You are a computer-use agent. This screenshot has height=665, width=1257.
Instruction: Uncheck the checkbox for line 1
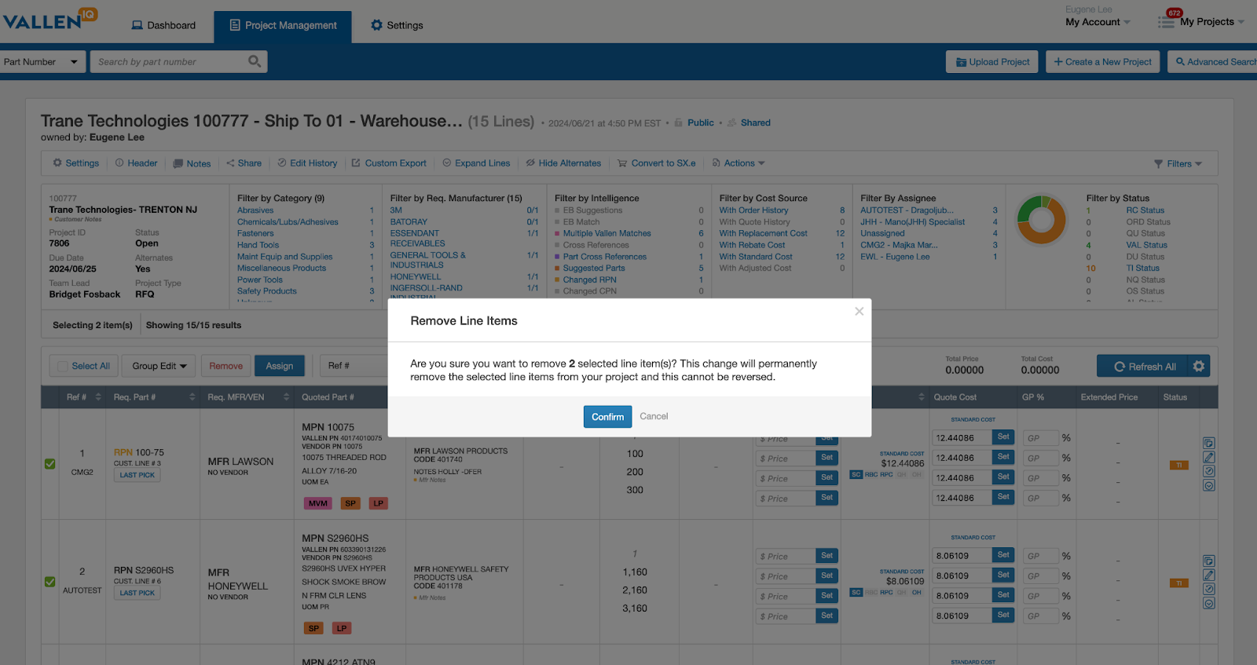50,464
